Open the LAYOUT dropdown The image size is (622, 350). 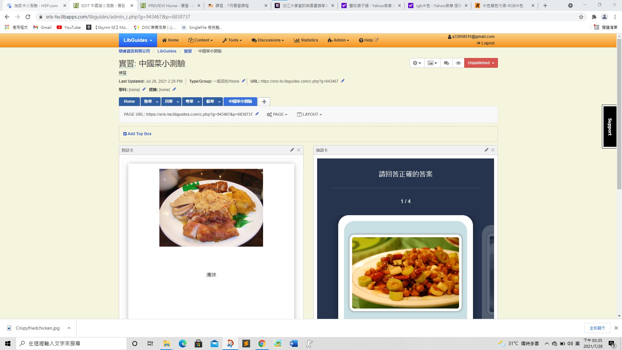click(x=309, y=114)
